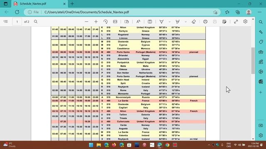
Task: Click the File site info label
Action: (36, 12)
